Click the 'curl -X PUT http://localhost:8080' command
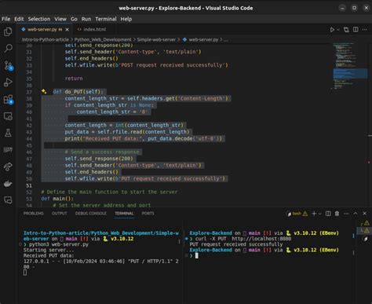Image resolution: width=372 pixels, height=304 pixels. [x=243, y=239]
